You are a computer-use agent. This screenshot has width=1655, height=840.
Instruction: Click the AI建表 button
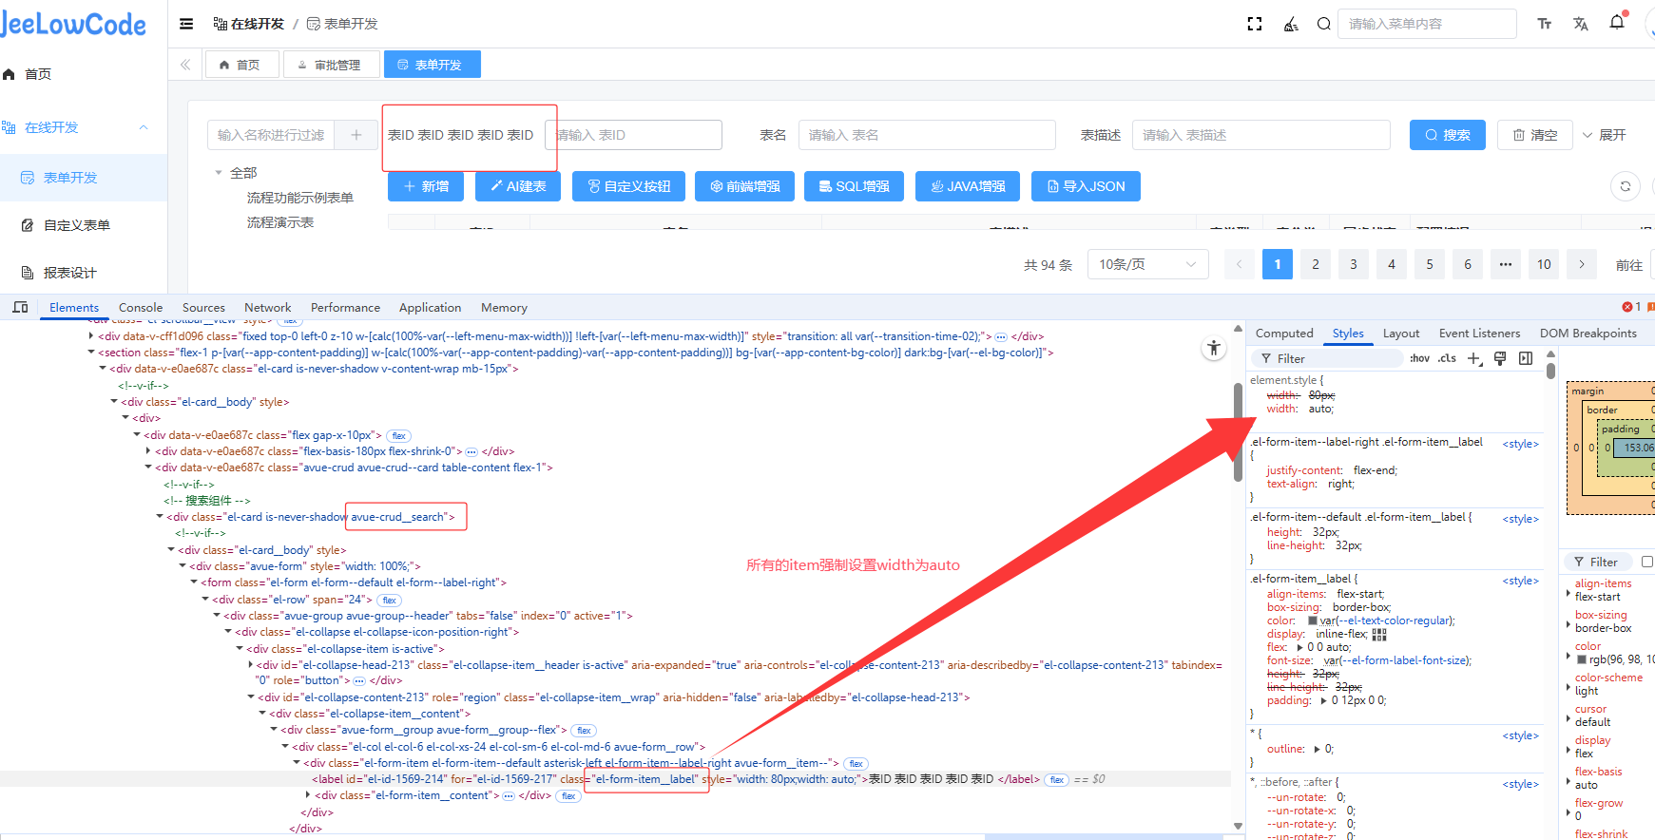pyautogui.click(x=518, y=186)
